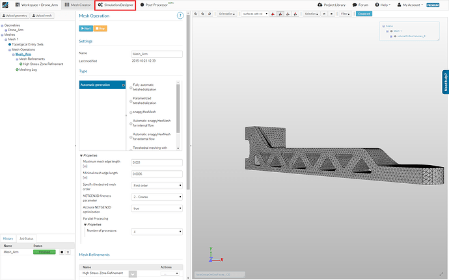This screenshot has width=449, height=280.
Task: Open the Need help side tab
Action: point(445,83)
